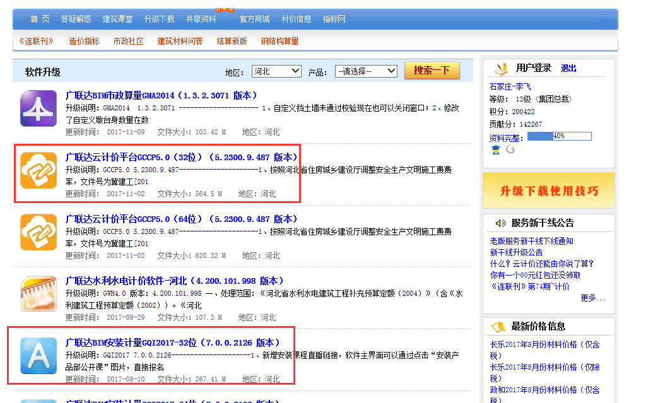This screenshot has height=403, width=653.
Task: Go to 首页 in the navigation bar
Action: 40,19
